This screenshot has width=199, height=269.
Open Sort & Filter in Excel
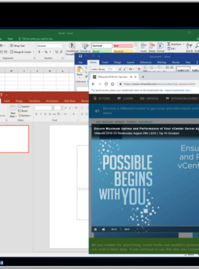[189, 48]
